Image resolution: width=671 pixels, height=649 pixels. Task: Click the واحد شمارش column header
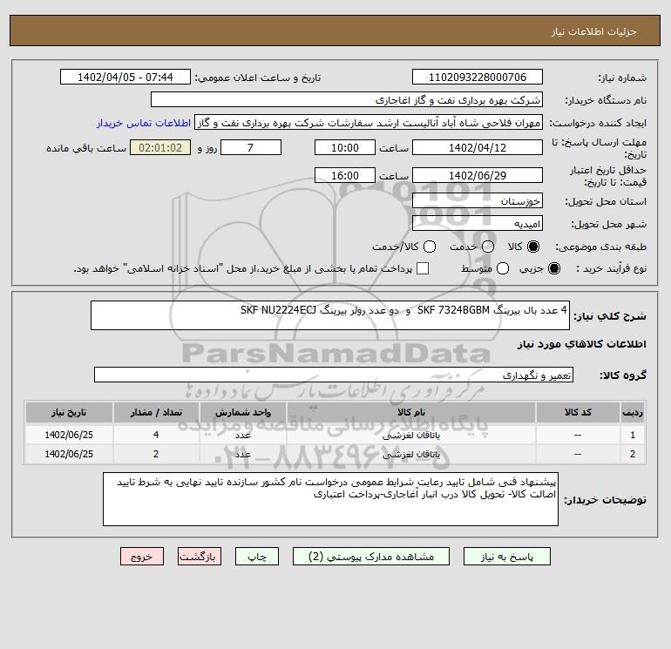(242, 412)
